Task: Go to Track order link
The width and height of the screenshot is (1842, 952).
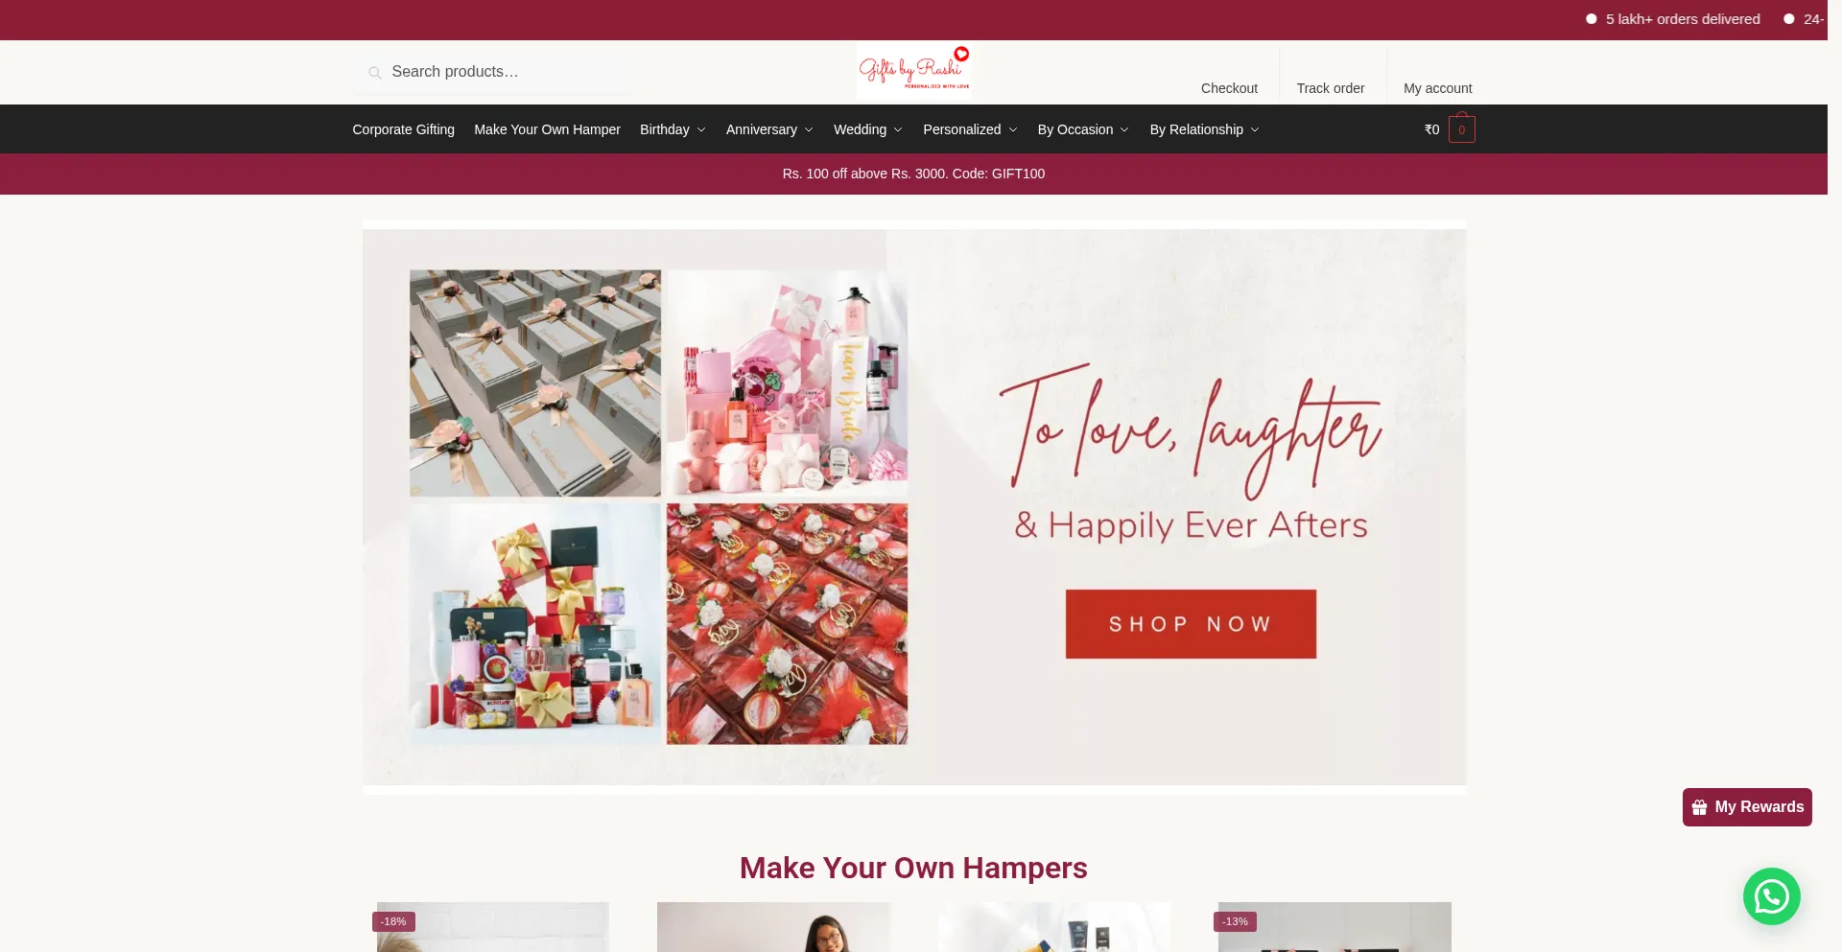Action: [1330, 88]
